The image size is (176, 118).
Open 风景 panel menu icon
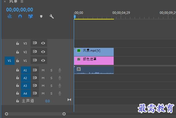pyautogui.click(x=22, y=2)
